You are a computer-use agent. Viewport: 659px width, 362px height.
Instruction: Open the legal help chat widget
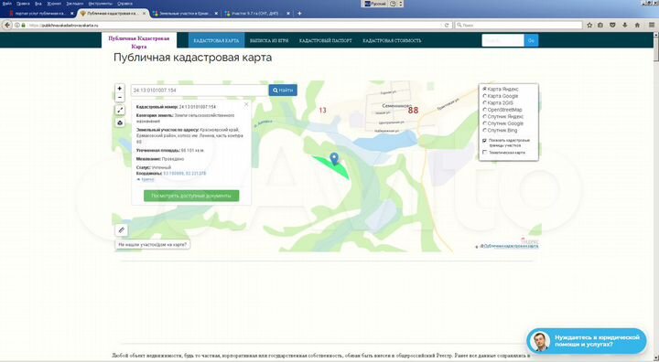pyautogui.click(x=587, y=341)
